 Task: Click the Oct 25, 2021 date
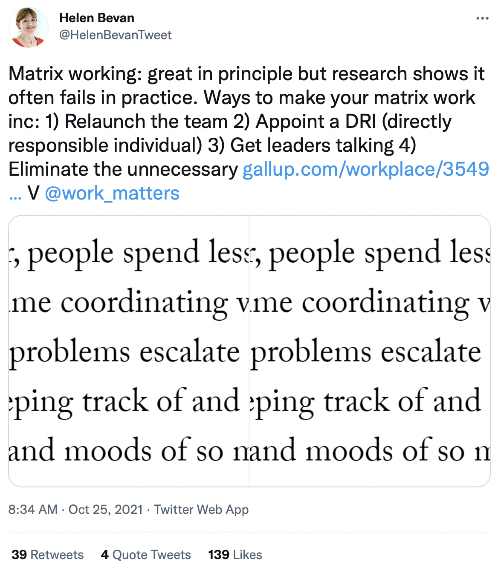point(106,509)
